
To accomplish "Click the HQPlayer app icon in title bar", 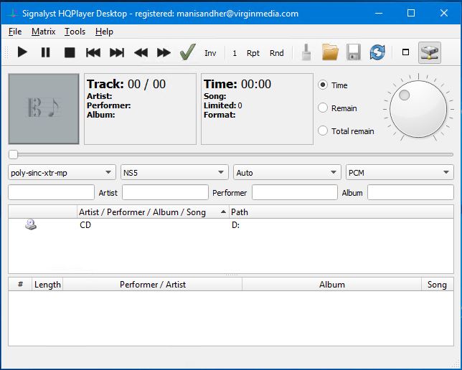I will coord(13,14).
